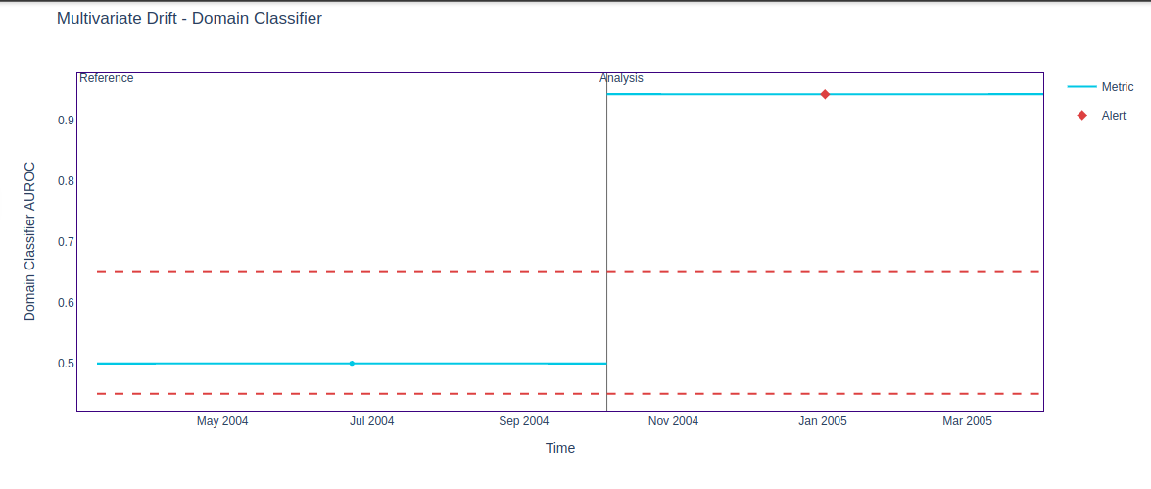This screenshot has width=1151, height=489.
Task: Click the May 2004 x-axis tick label
Action: pyautogui.click(x=222, y=421)
